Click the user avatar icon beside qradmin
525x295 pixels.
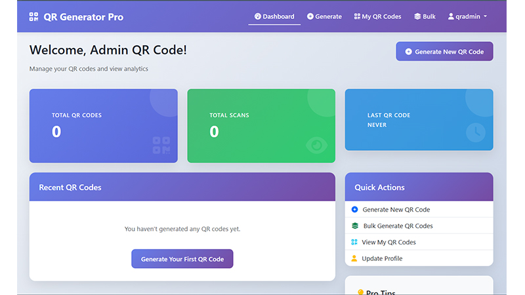(x=451, y=16)
